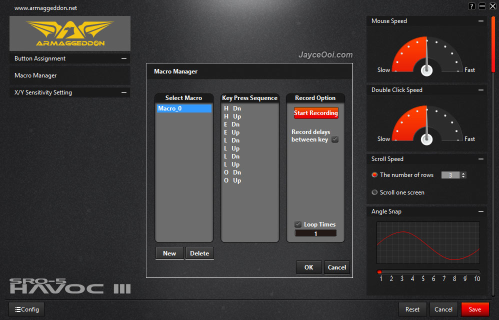The width and height of the screenshot is (499, 320).
Task: Minimize the Armaggeddon window
Action: [482, 6]
